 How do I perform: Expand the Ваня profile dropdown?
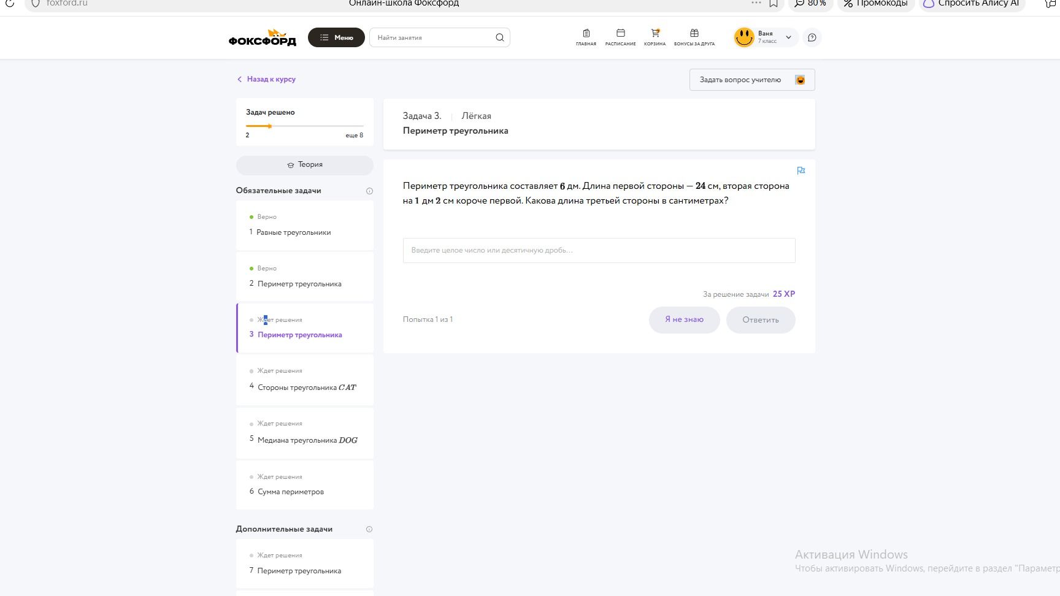pos(788,37)
